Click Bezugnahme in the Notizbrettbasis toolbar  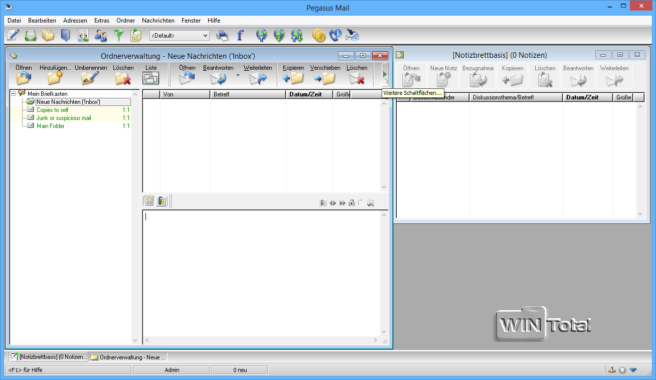(x=478, y=75)
